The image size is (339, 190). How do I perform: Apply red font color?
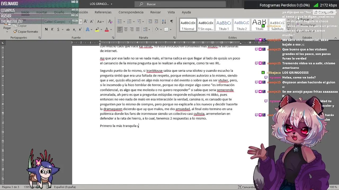(x=107, y=29)
